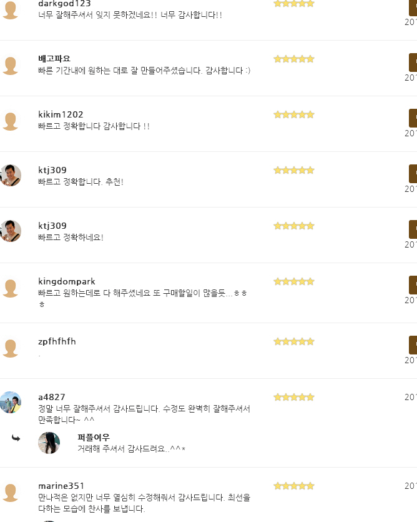Click kikim1202's placeholder avatar icon
This screenshot has height=522, width=417.
11,121
